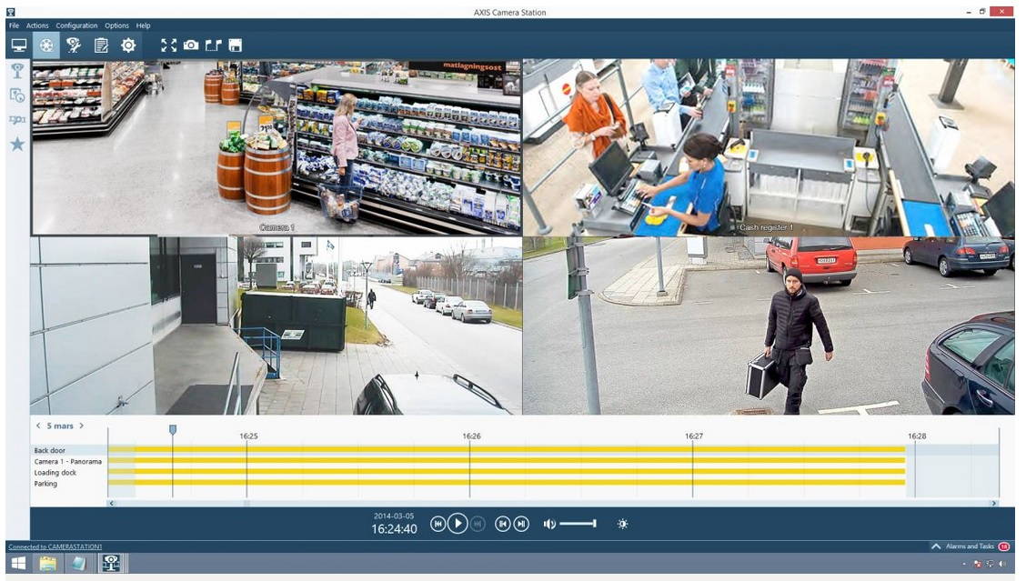This screenshot has width=1026, height=581.
Task: Open the live view monitor workspace
Action: tap(18, 45)
